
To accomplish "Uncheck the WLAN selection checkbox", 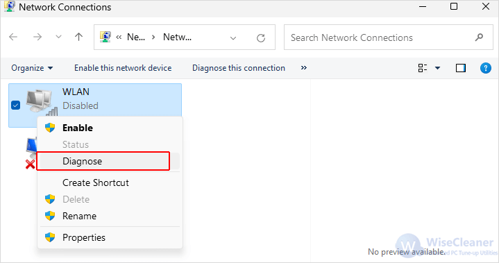I will pos(15,105).
